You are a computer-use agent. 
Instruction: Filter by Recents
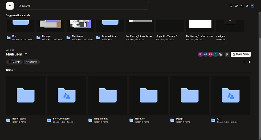[x=14, y=62]
